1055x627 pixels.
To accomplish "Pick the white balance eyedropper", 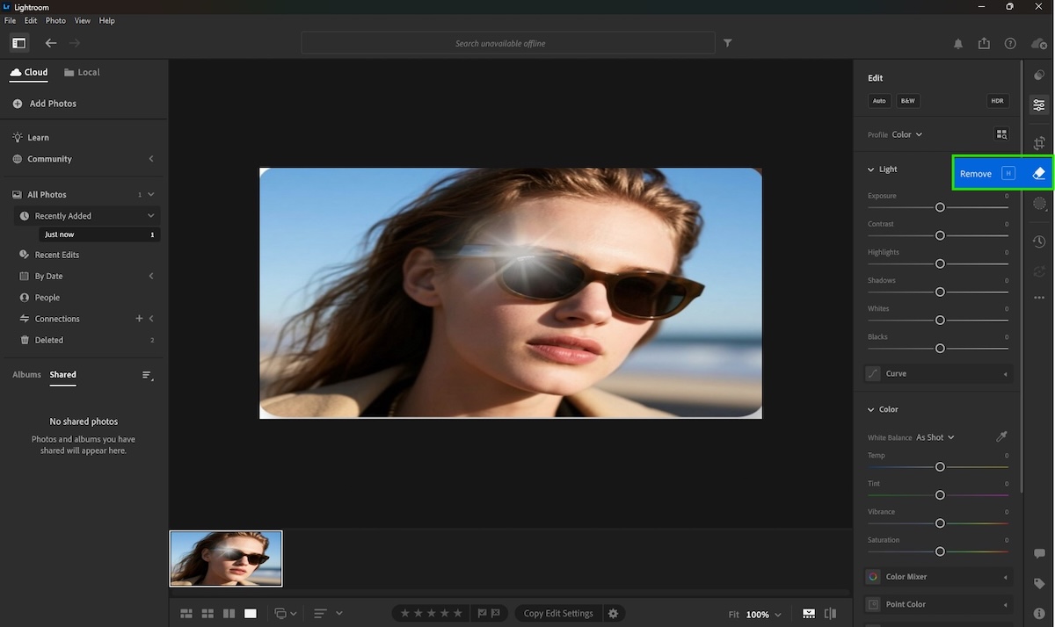I will point(1001,436).
